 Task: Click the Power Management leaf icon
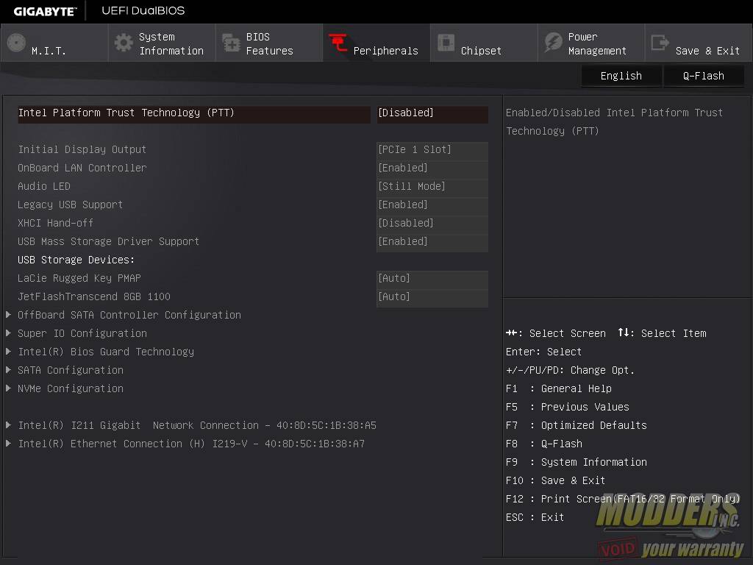coord(553,43)
